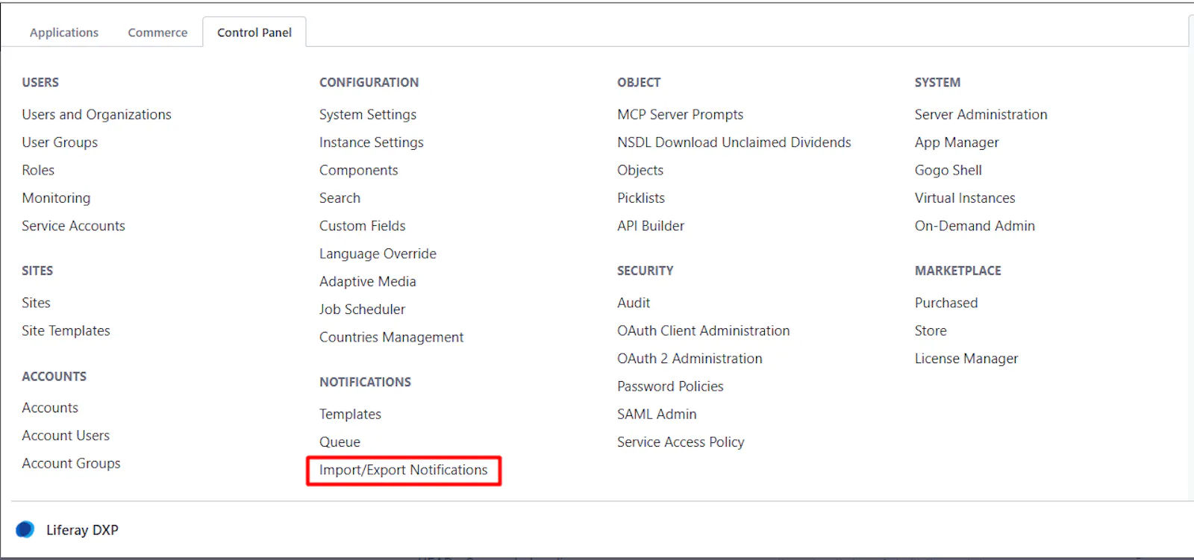The image size is (1194, 560).
Task: Open On-Demand Admin
Action: pos(975,226)
